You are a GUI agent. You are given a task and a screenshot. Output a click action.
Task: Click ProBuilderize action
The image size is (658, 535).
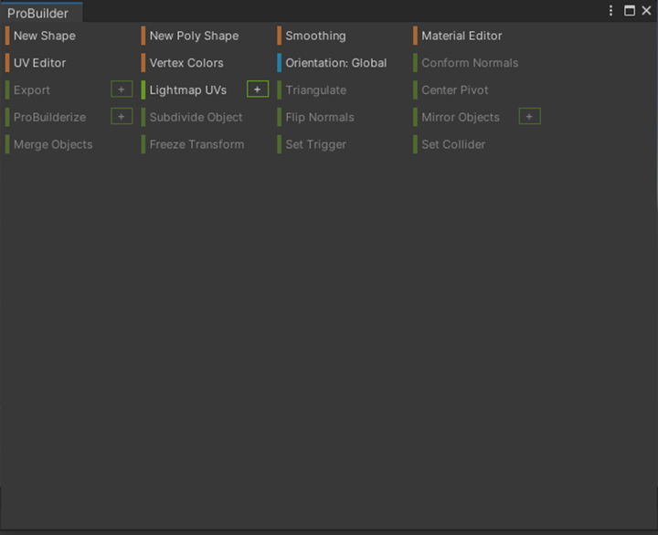(49, 118)
